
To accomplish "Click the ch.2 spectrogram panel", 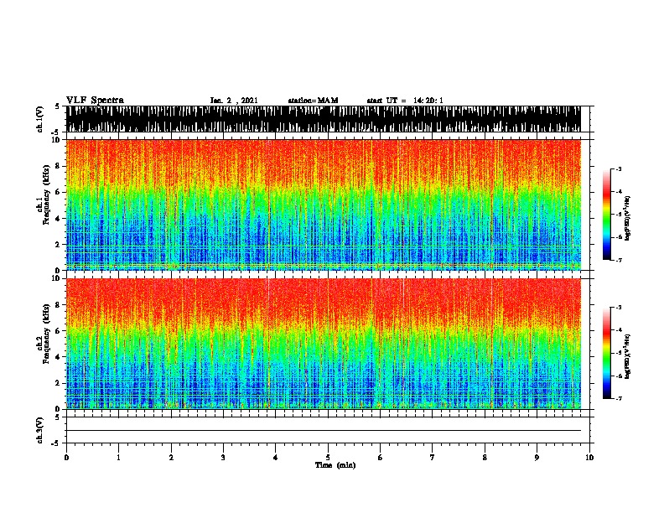I will click(x=324, y=344).
